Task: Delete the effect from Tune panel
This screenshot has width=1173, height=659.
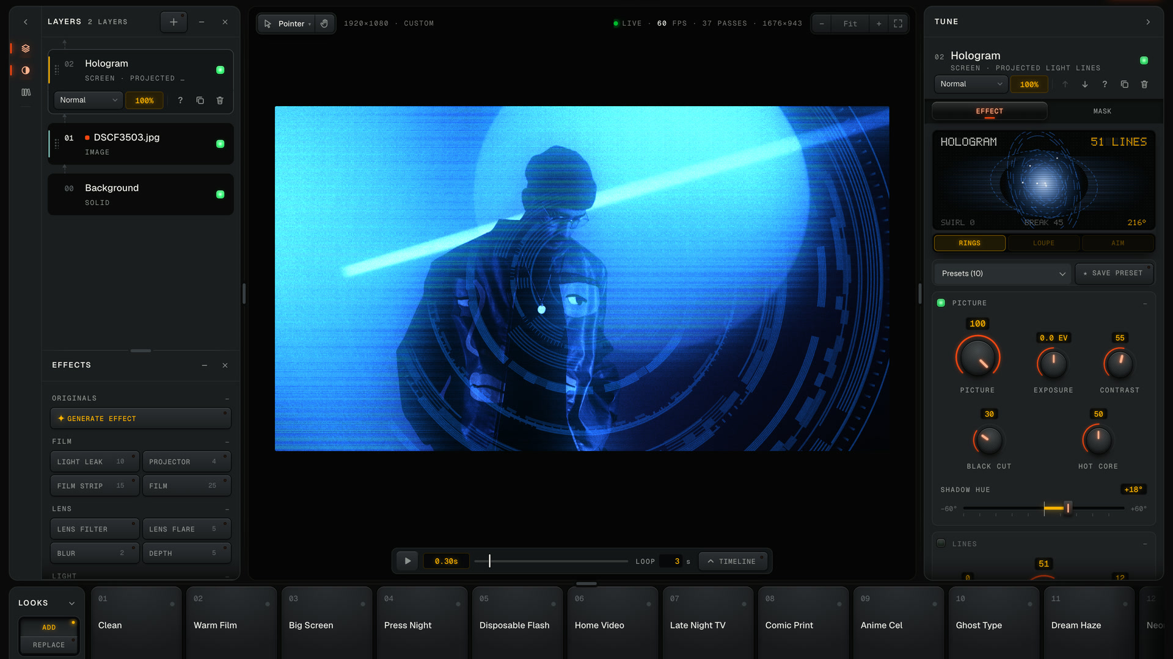Action: click(1144, 84)
